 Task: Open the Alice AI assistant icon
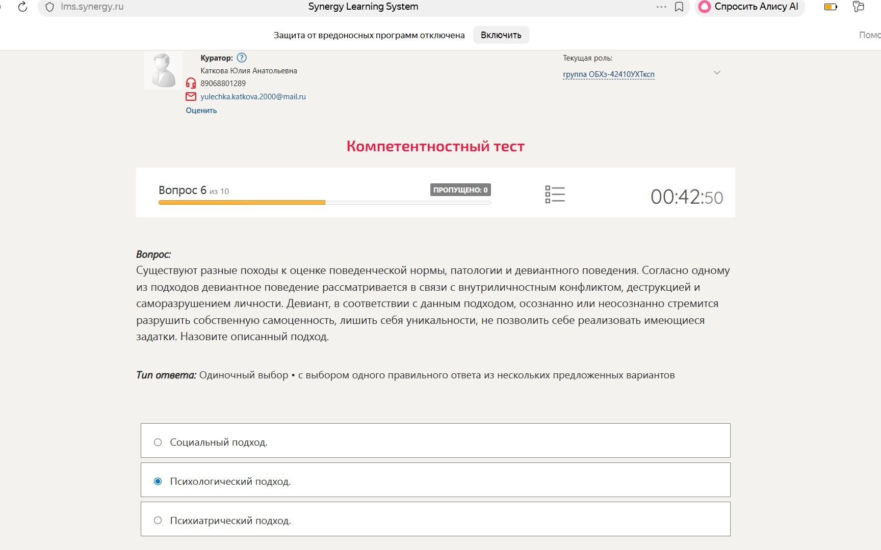(x=705, y=7)
